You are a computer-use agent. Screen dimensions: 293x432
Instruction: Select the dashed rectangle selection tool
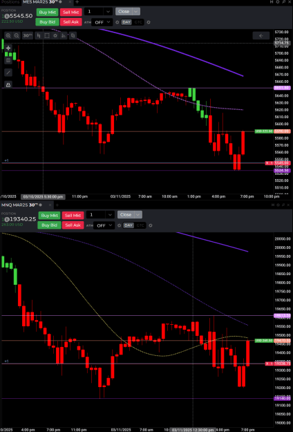47,35
